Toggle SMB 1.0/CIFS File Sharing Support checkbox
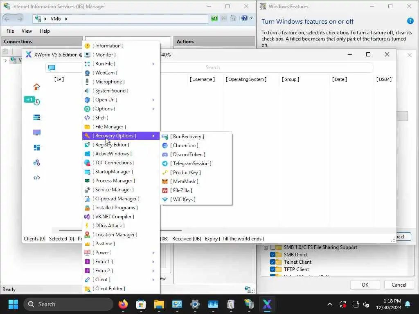 tap(273, 247)
